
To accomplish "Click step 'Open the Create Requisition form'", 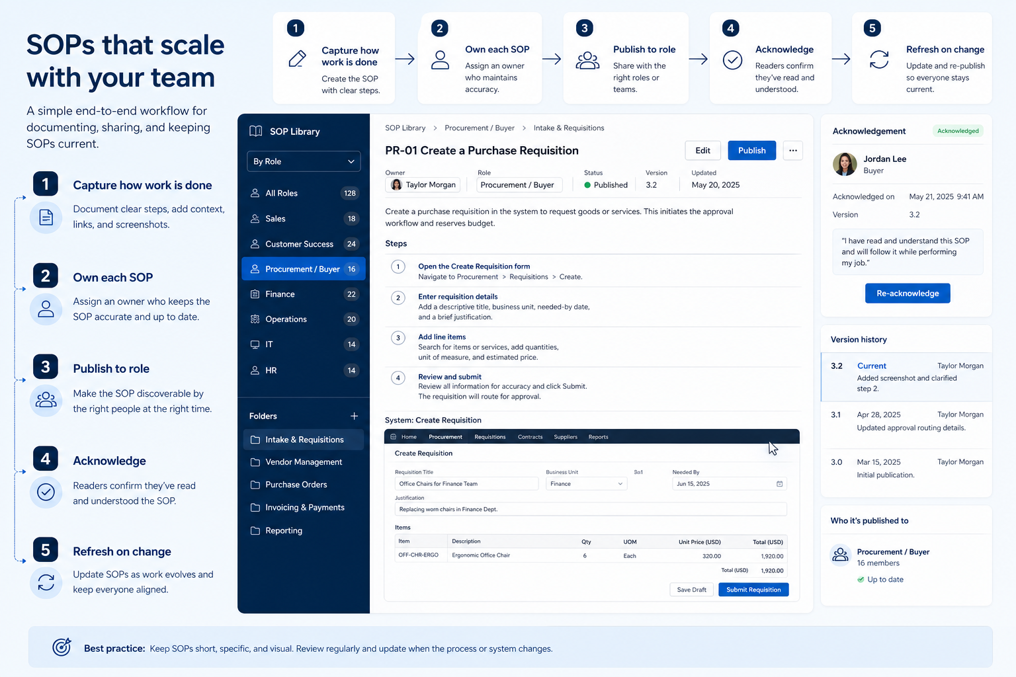I will [x=474, y=266].
